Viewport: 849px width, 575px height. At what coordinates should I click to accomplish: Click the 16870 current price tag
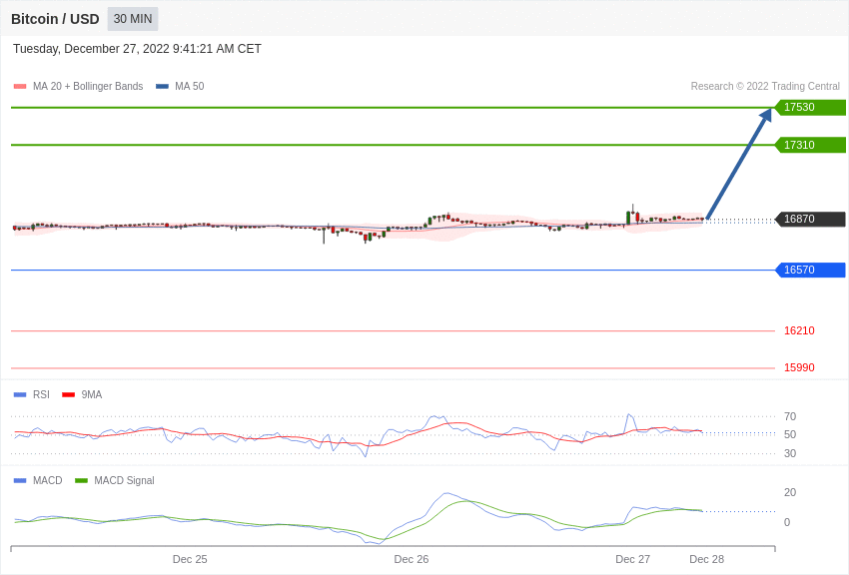811,219
